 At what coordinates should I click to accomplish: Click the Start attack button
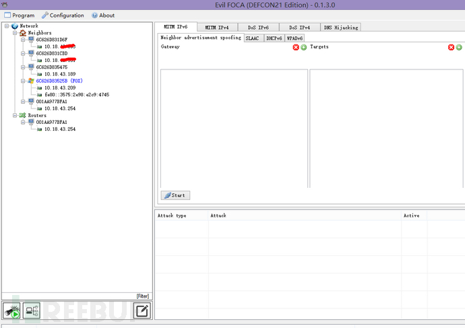tap(175, 195)
